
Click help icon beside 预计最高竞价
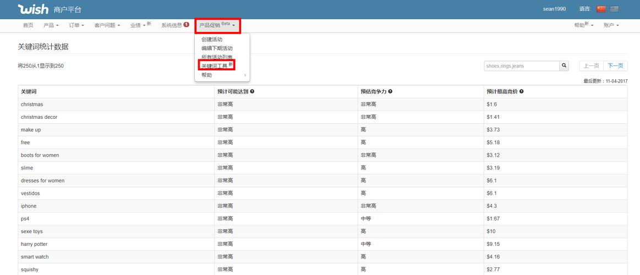[x=522, y=91]
